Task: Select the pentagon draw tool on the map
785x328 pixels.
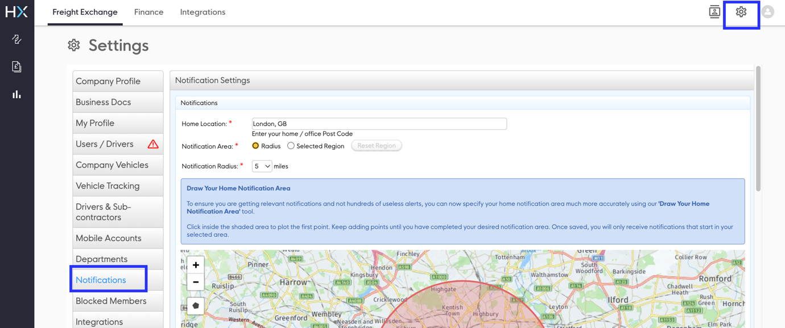Action: [195, 306]
